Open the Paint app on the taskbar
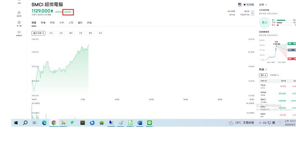 (121, 123)
